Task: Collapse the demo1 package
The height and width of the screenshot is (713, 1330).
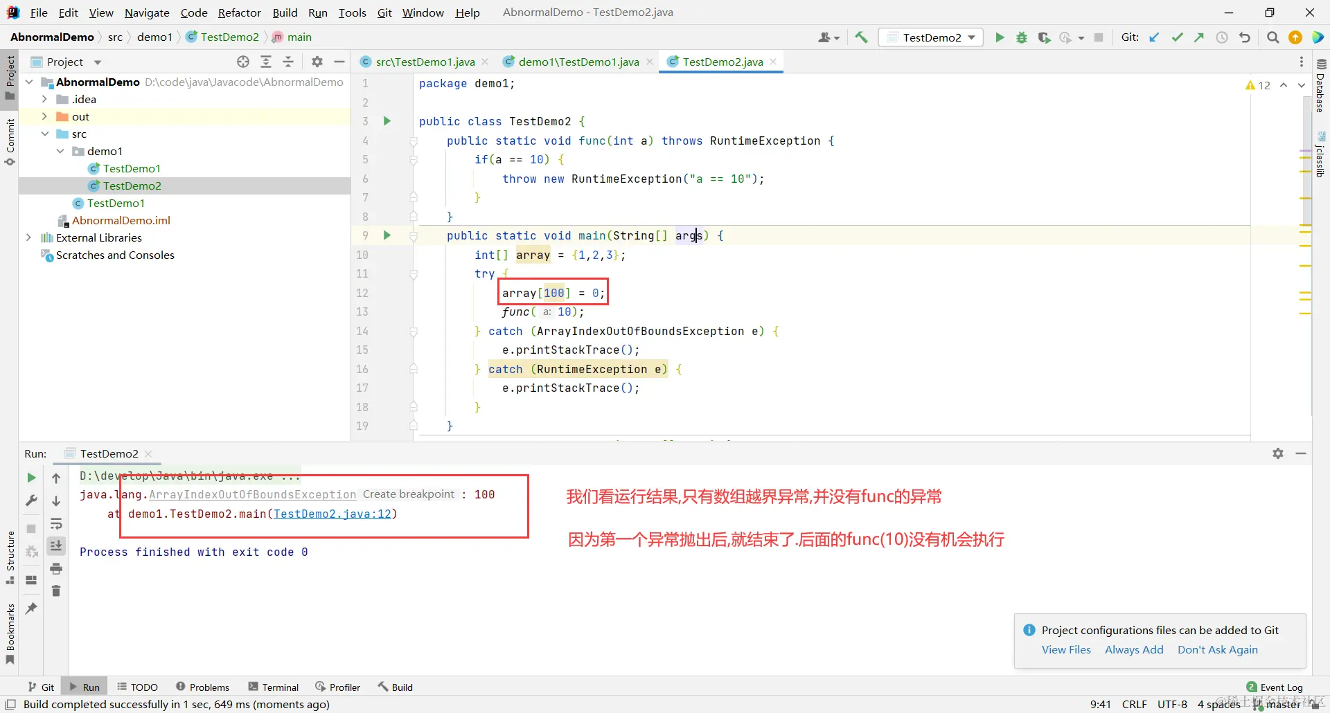Action: (x=61, y=151)
